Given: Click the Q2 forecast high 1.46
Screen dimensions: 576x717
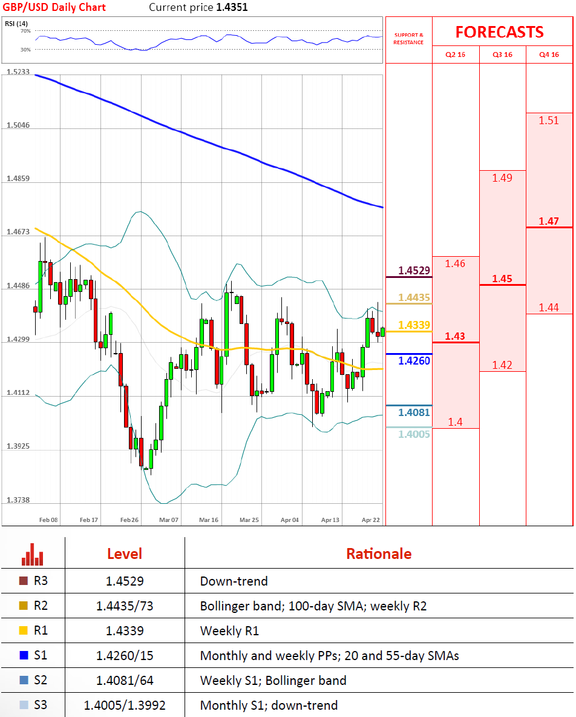Looking at the screenshot, I should (x=455, y=263).
